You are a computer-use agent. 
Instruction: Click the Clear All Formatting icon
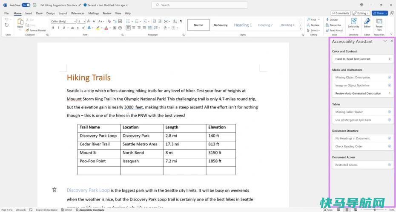[109, 21]
